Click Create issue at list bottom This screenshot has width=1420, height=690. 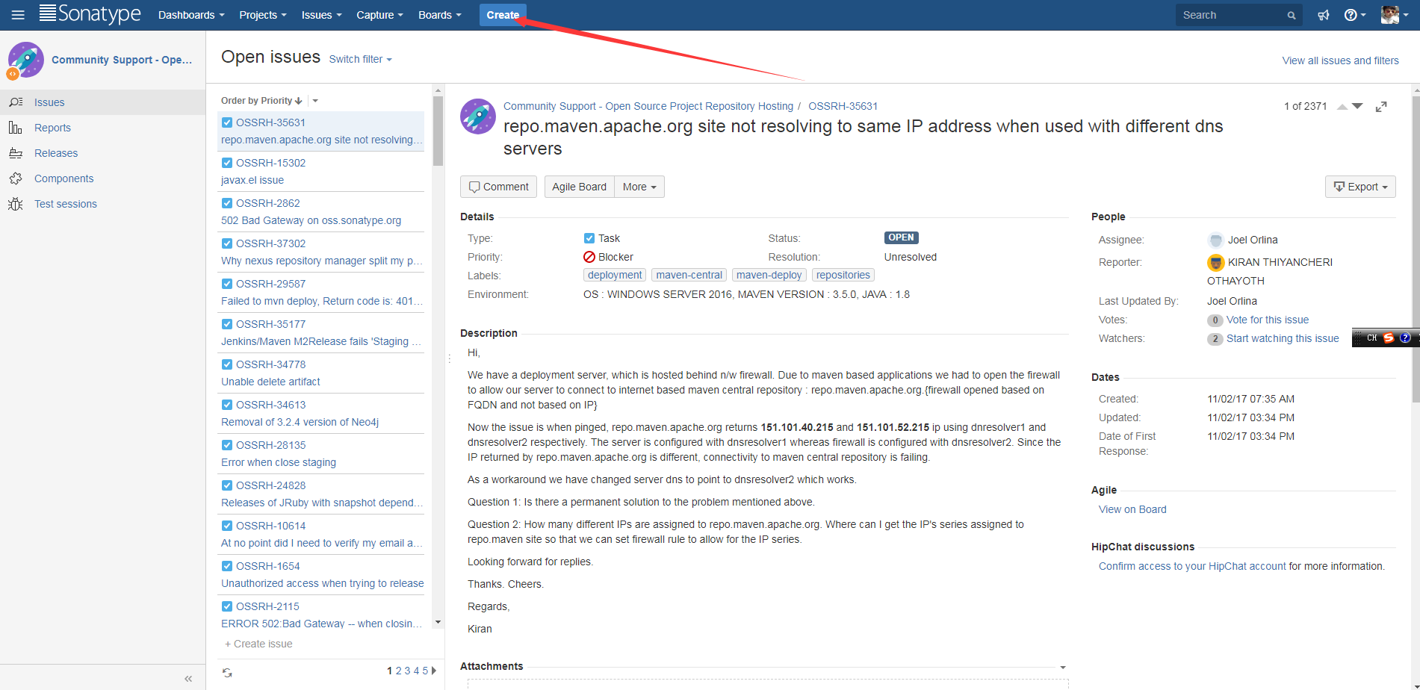tap(258, 644)
